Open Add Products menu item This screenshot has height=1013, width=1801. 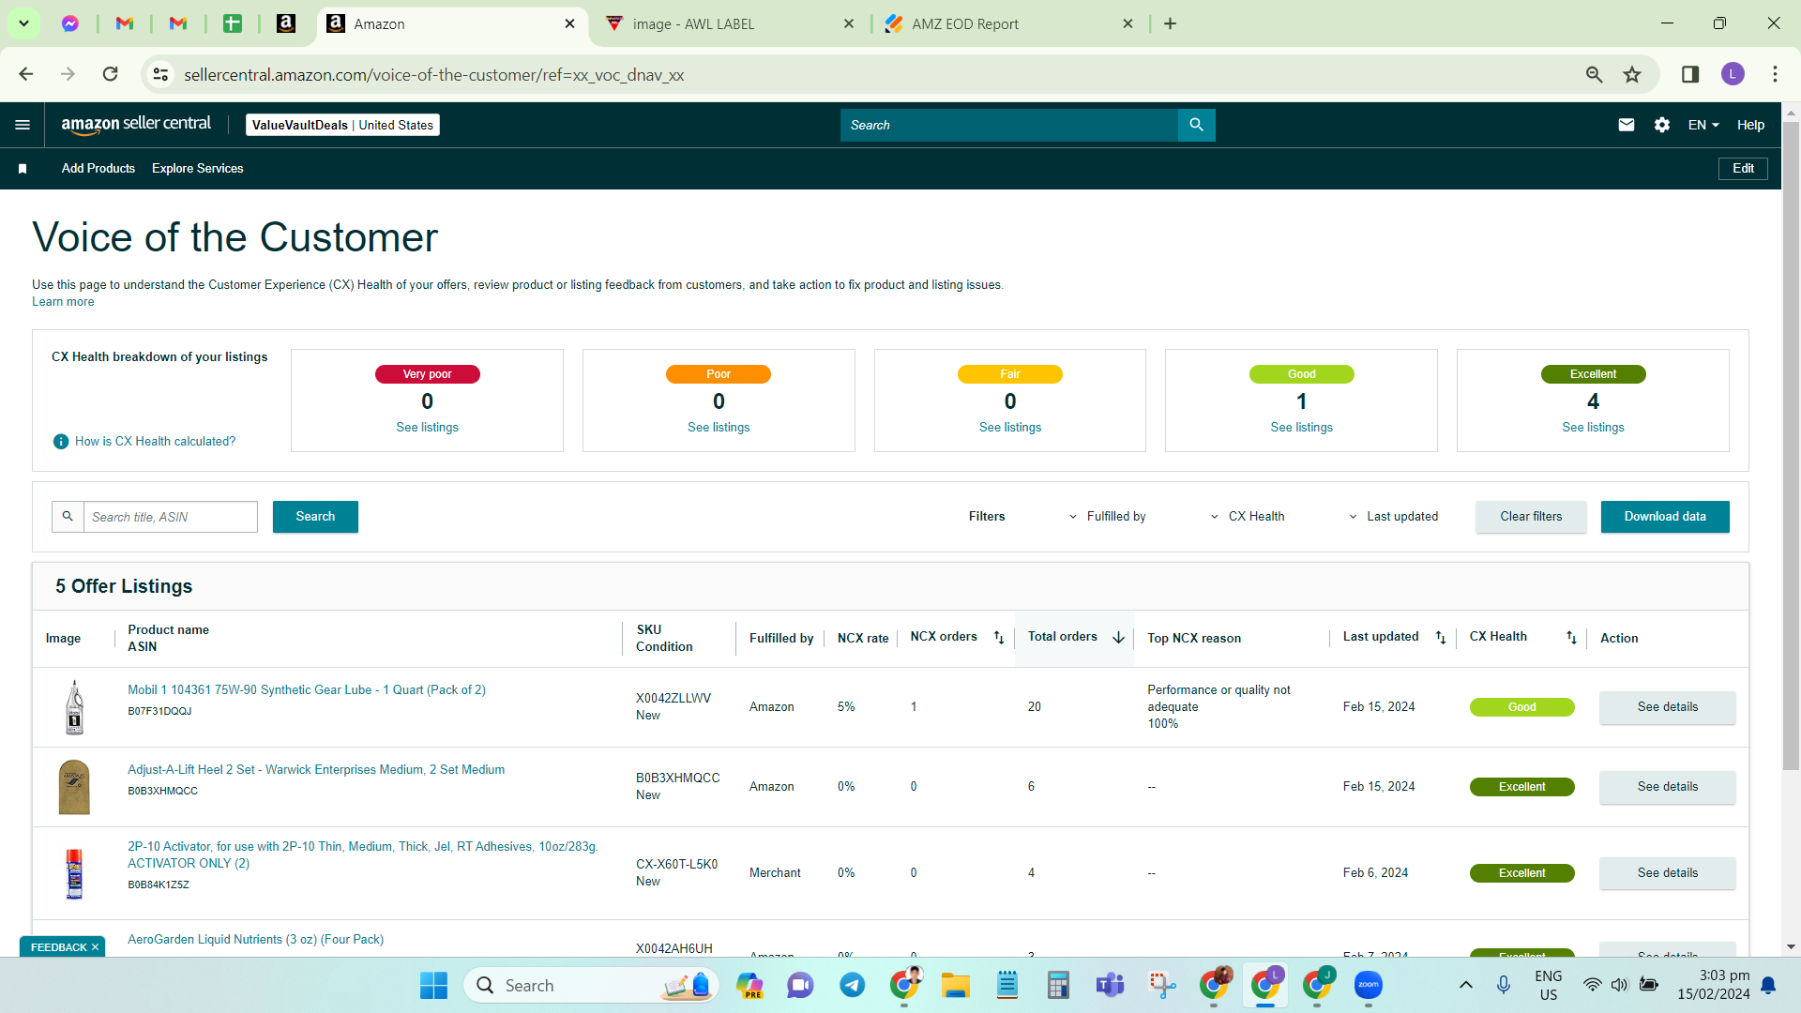point(98,169)
